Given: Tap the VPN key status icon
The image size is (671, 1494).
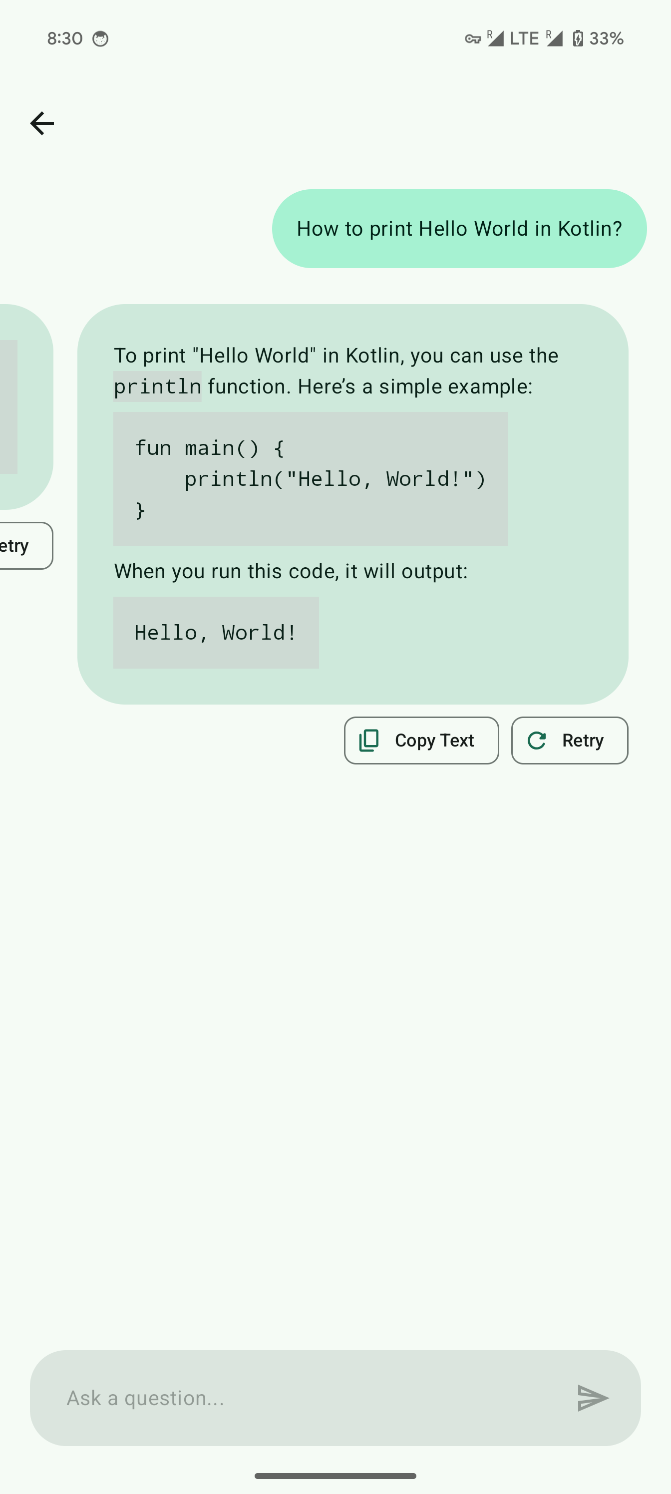Looking at the screenshot, I should pyautogui.click(x=473, y=39).
